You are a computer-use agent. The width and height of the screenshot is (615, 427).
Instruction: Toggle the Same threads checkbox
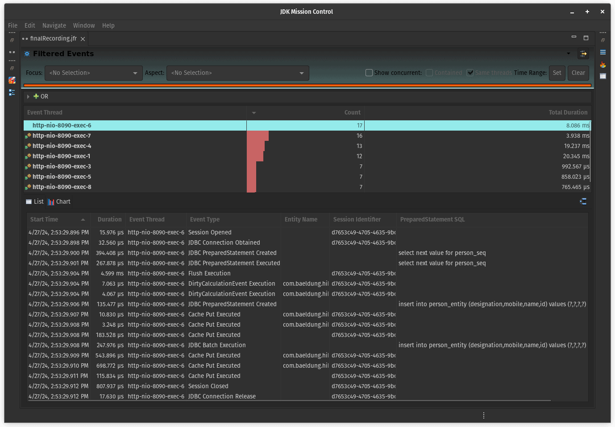click(x=470, y=73)
